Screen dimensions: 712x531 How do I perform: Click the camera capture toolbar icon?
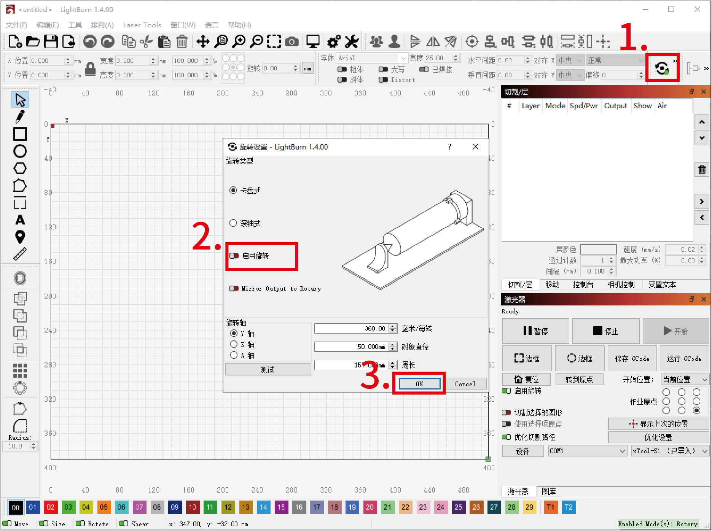point(292,41)
